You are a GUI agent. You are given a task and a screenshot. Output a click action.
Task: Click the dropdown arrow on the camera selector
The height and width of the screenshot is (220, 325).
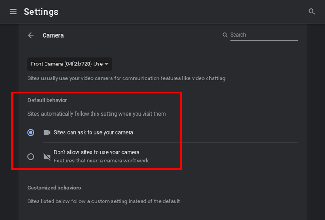coord(107,64)
